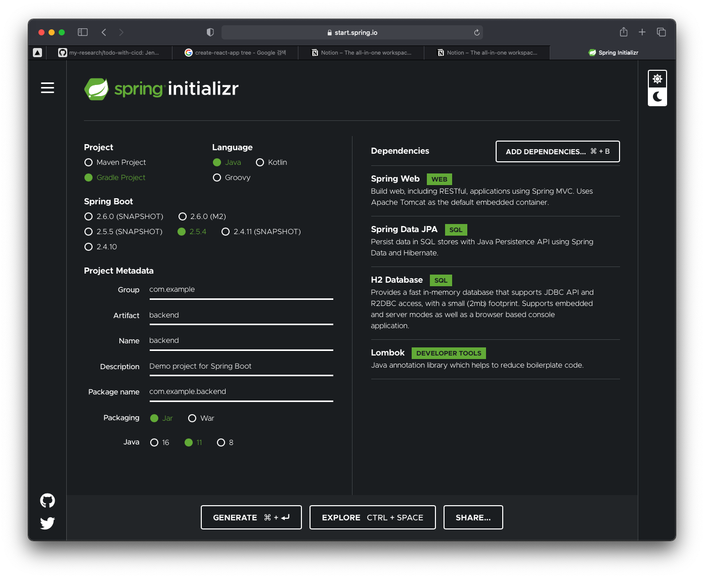This screenshot has width=704, height=578.
Task: Switch to create-react-app tree Google tab
Action: point(235,53)
